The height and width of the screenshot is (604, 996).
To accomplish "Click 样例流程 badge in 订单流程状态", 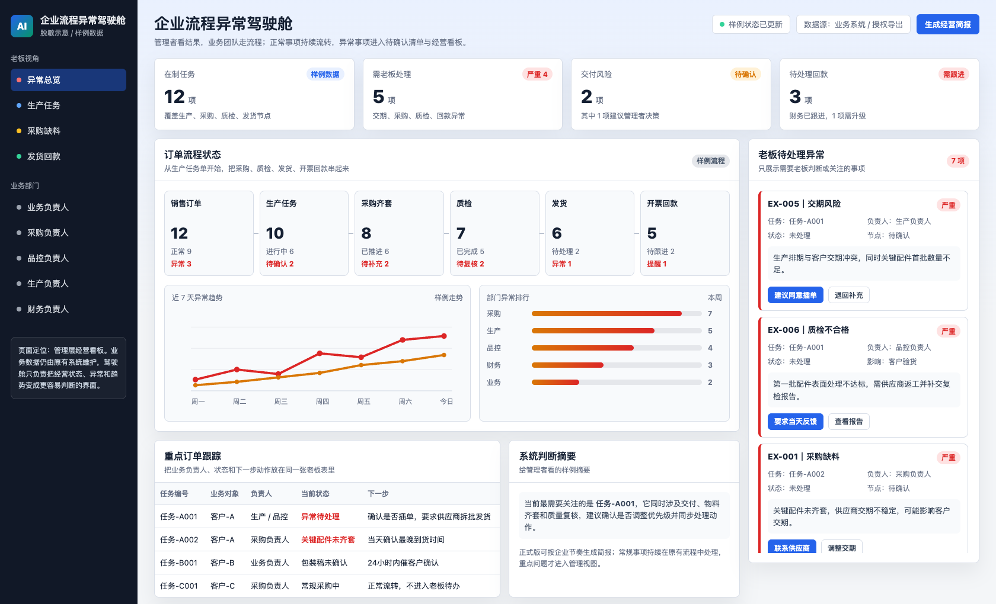I will pos(710,160).
